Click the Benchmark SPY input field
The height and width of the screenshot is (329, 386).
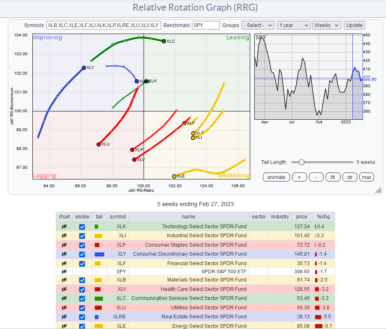206,25
